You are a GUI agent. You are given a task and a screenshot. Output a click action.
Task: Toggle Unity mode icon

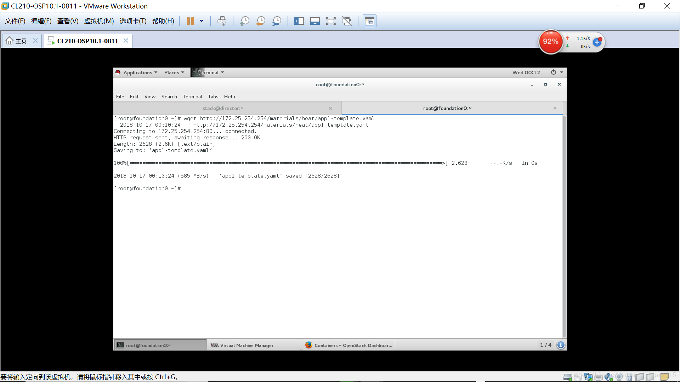pos(347,21)
